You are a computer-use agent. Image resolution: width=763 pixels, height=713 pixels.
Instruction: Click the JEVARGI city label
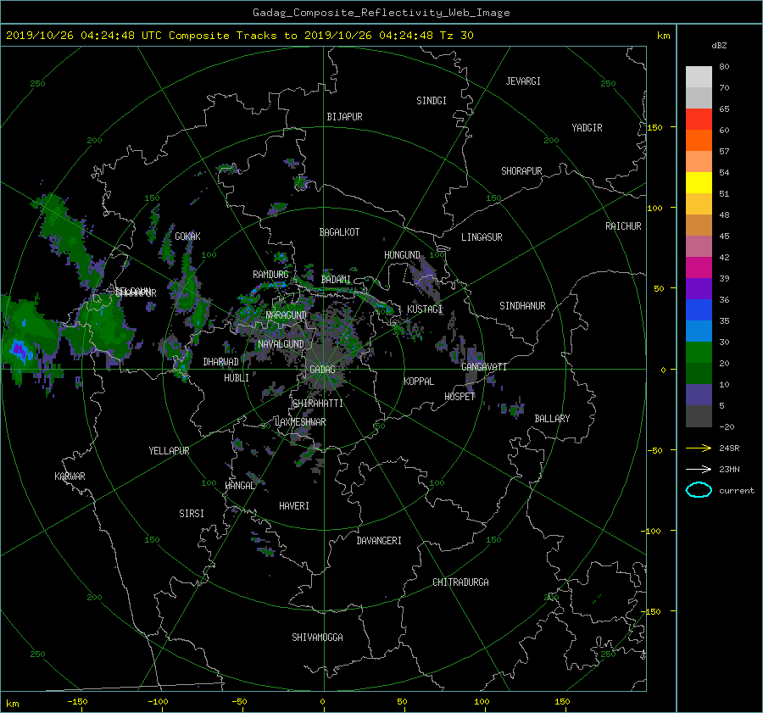523,81
